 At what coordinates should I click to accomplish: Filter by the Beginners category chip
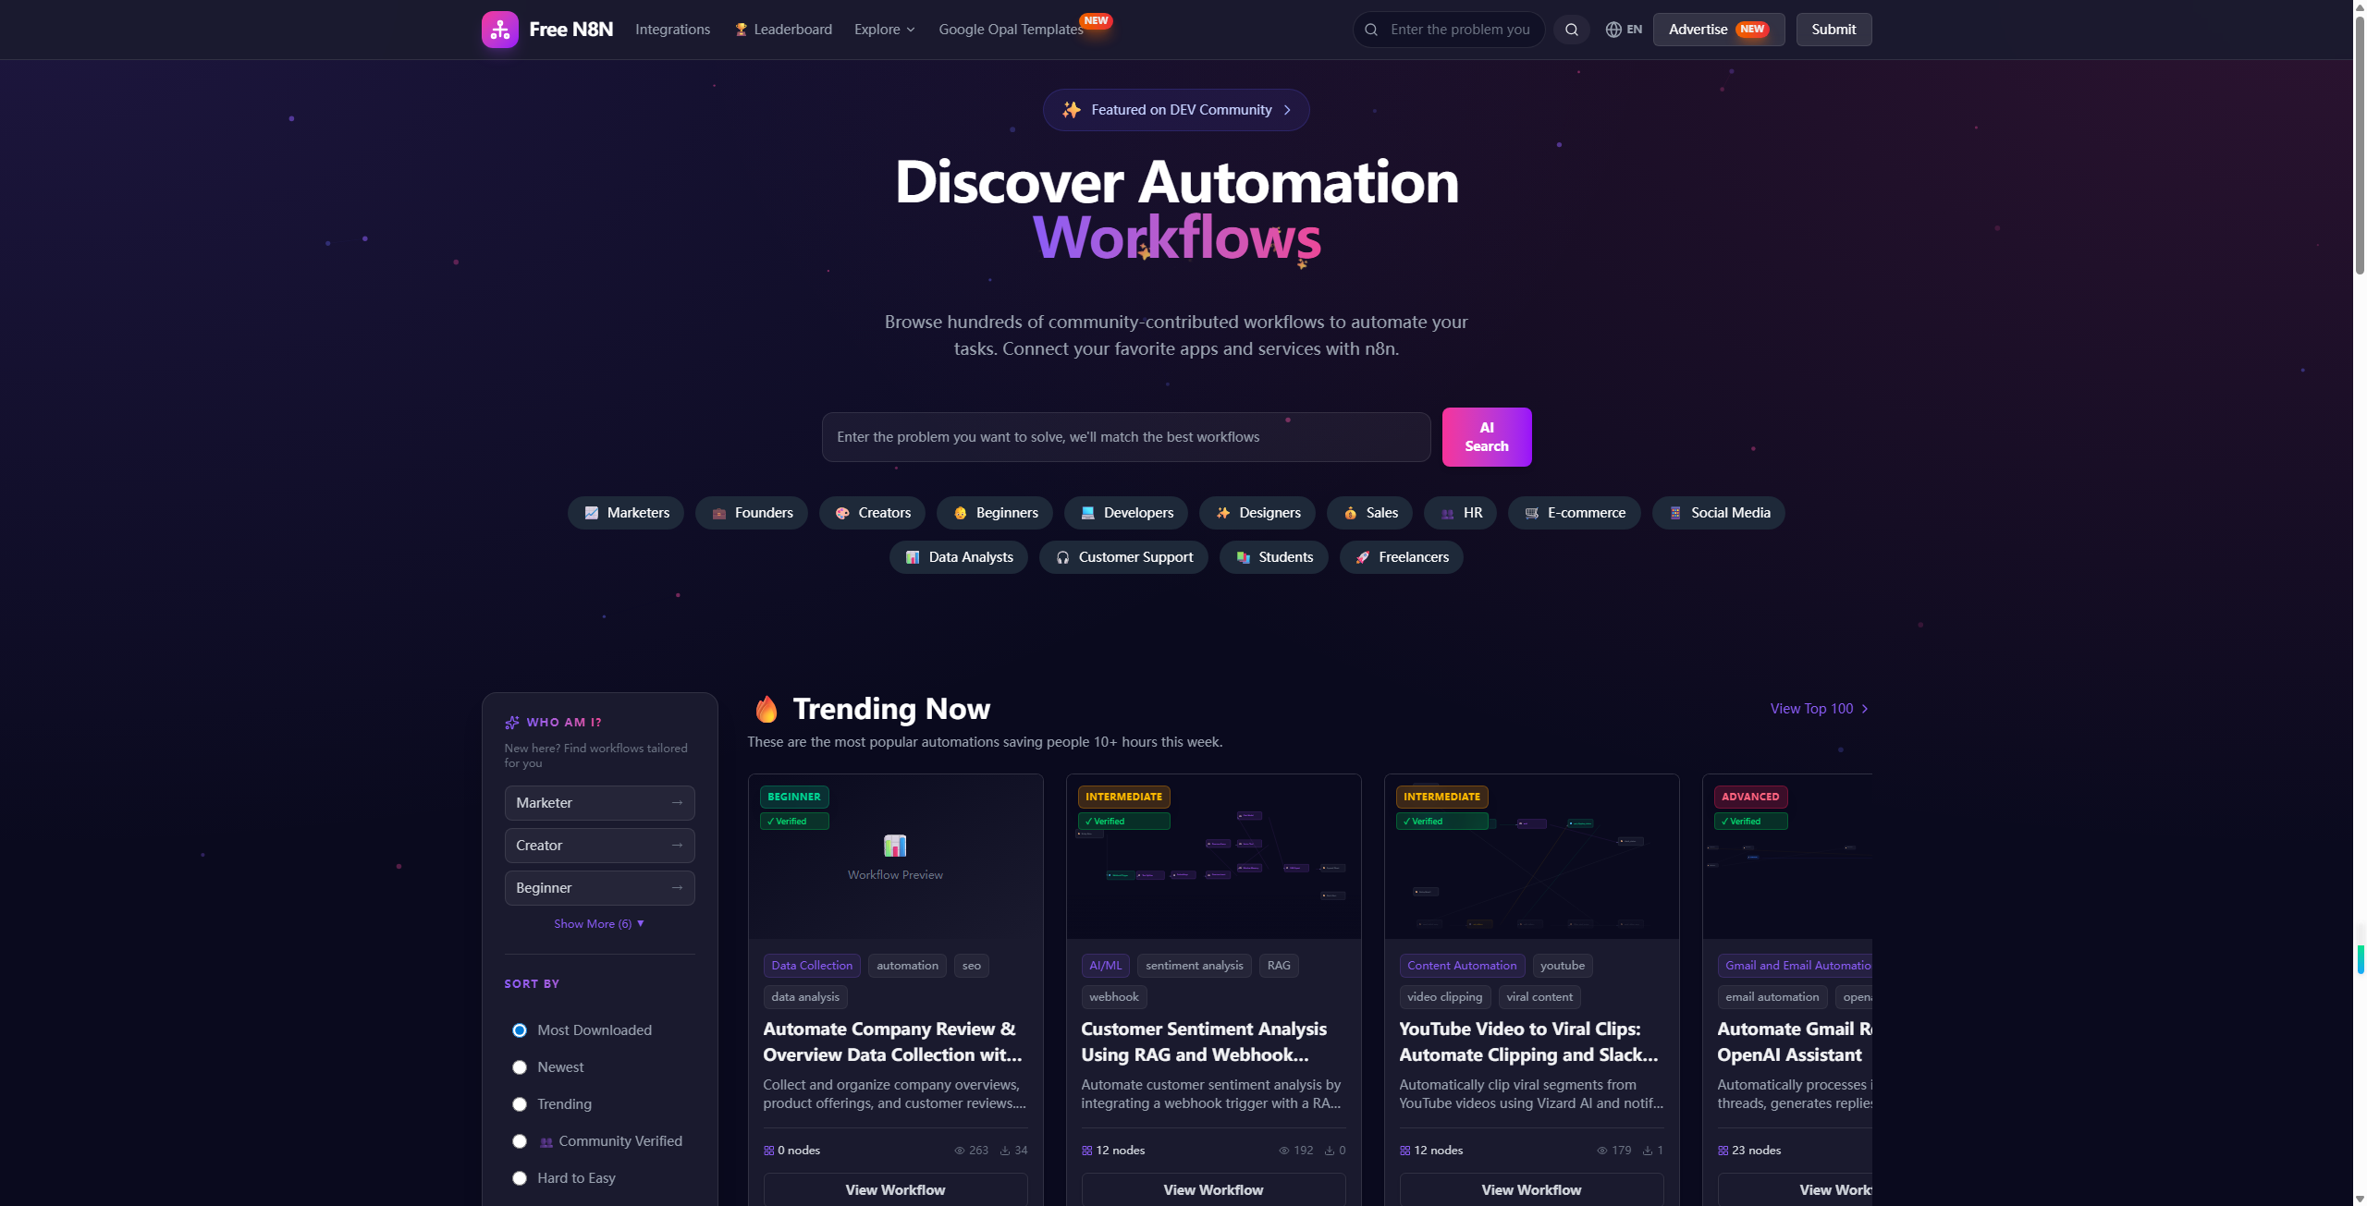pos(995,513)
